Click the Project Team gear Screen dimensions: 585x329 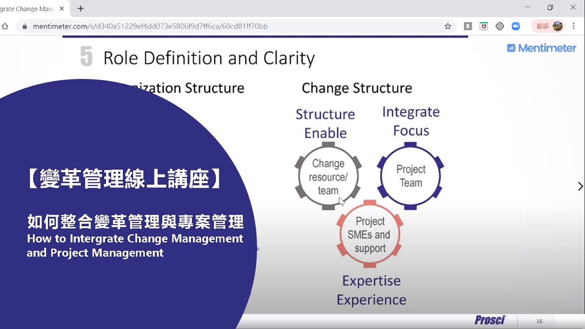tap(410, 176)
